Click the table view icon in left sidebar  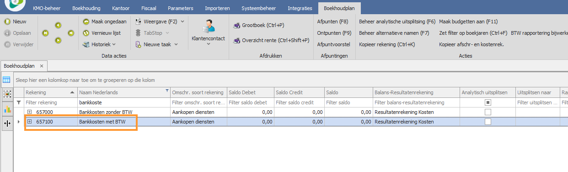[x=7, y=80]
